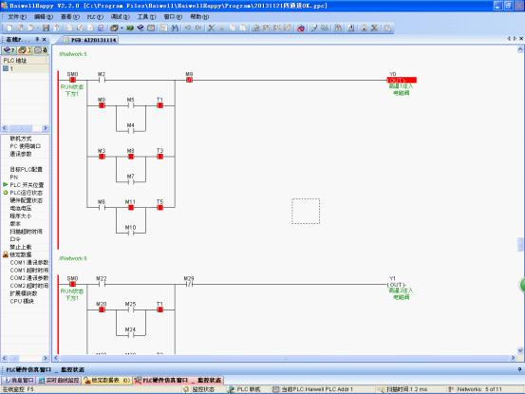The width and height of the screenshot is (525, 394).
Task: Select the Y0 OUT coil in Network 5
Action: [x=402, y=81]
